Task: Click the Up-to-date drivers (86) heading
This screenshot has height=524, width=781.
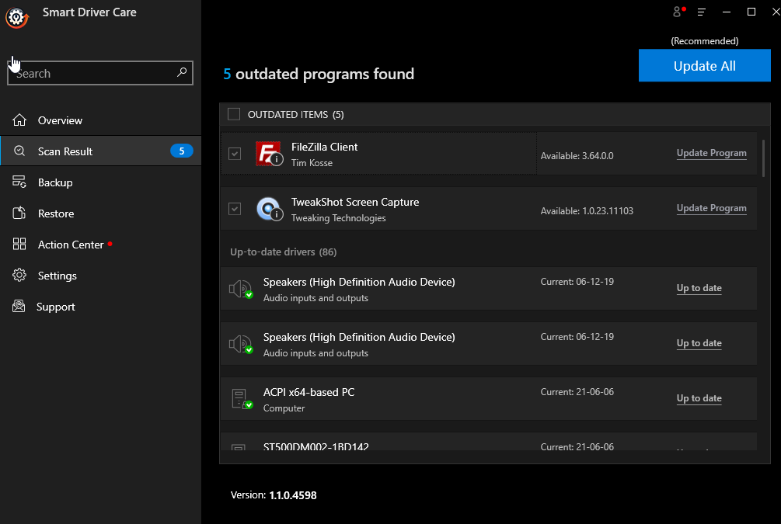Action: 283,252
